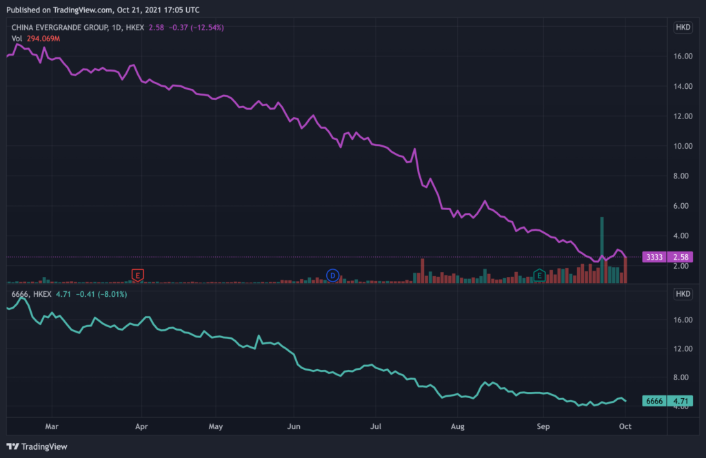Viewport: 706px width, 458px height.
Task: Click the red E earnings marker near April
Action: pos(138,275)
